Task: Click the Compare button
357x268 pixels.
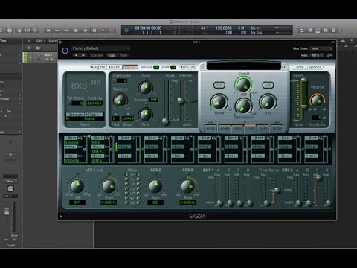Action: pos(97,55)
